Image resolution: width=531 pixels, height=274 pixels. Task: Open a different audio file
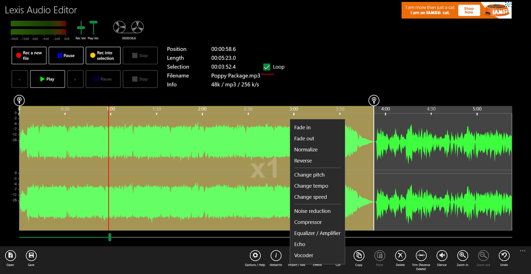click(x=10, y=256)
